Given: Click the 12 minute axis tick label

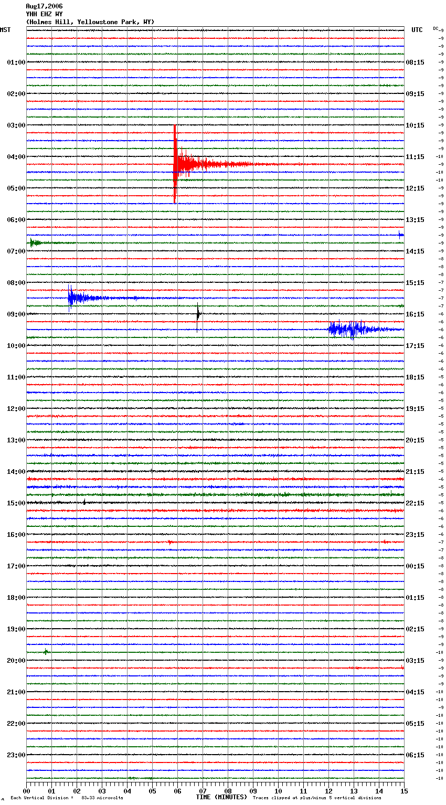Looking at the screenshot, I should tap(329, 791).
